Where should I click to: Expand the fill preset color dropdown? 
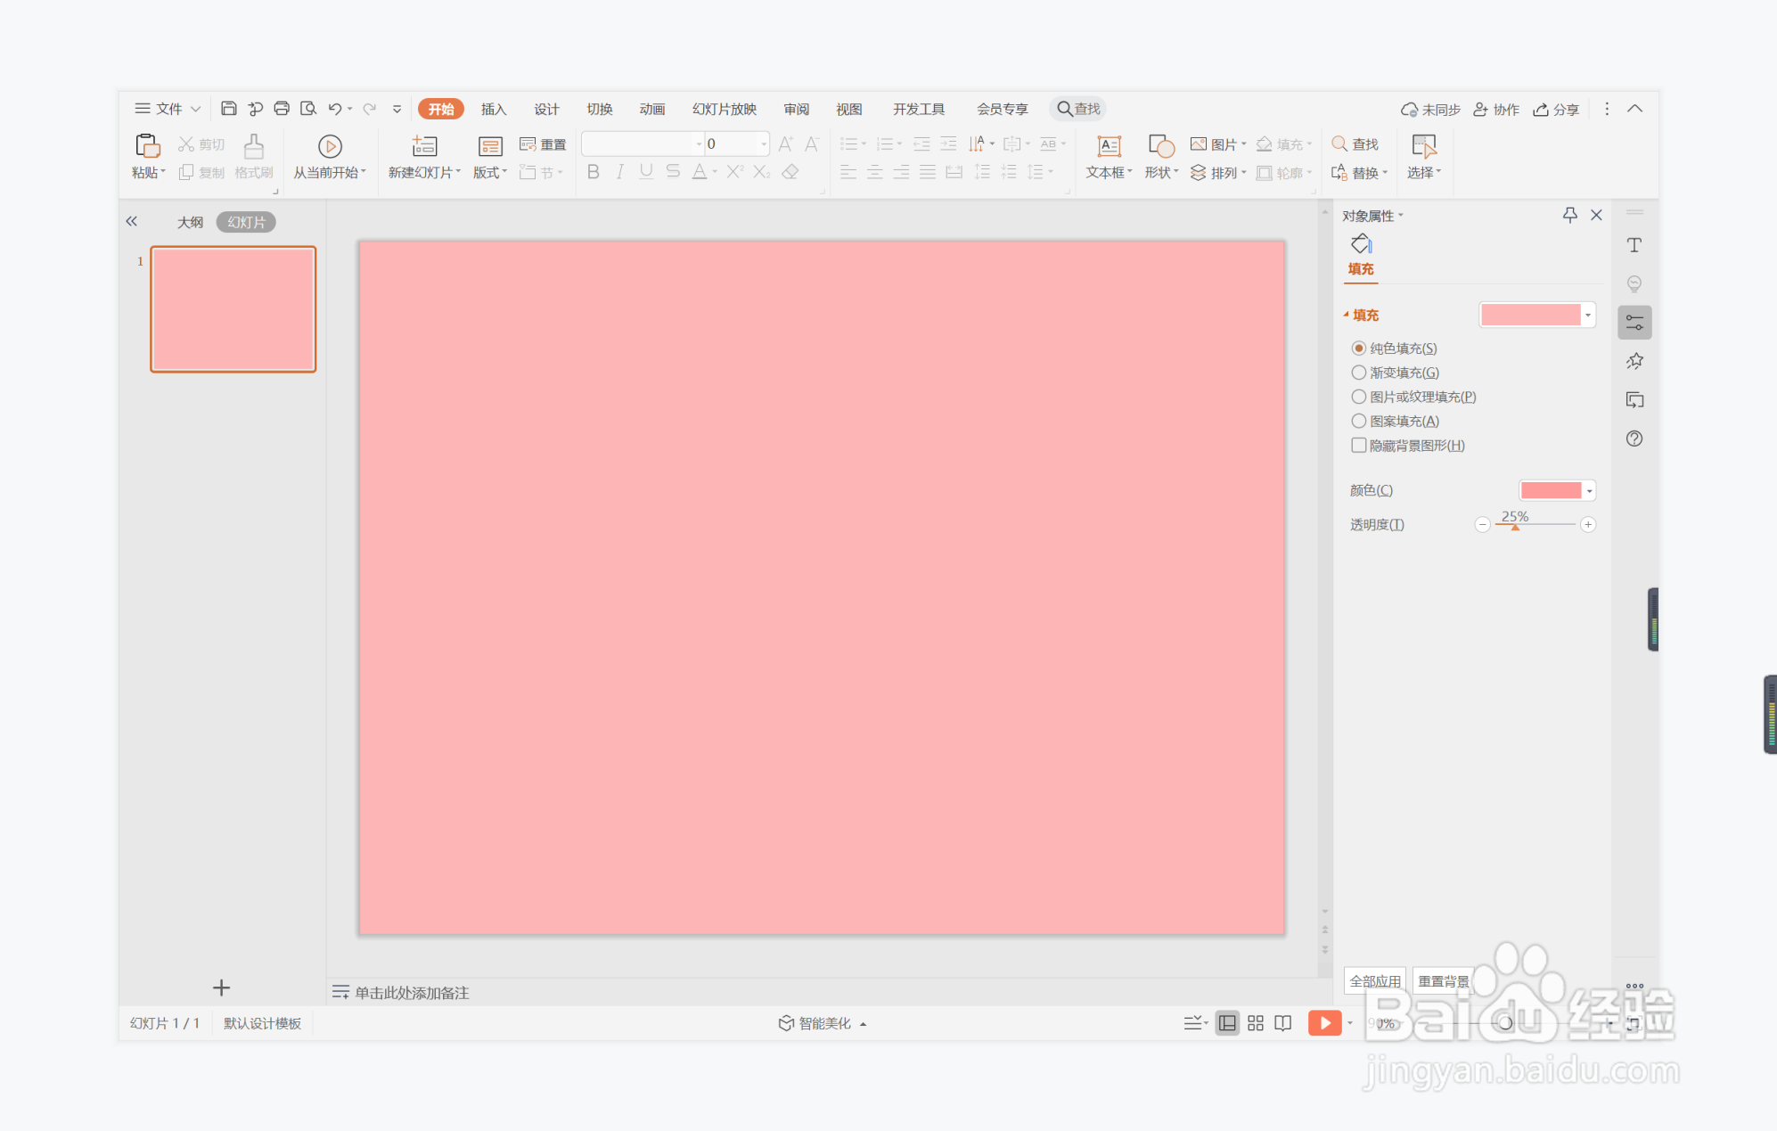point(1588,315)
